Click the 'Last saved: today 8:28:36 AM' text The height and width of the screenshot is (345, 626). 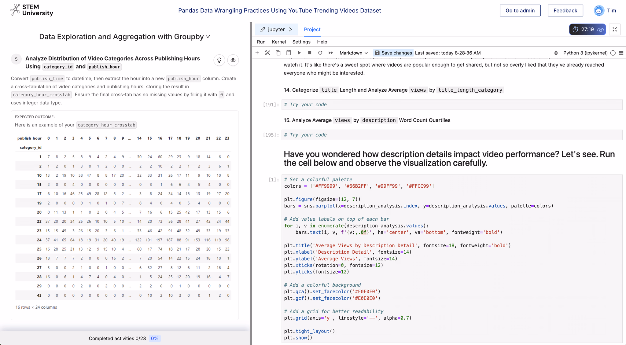[448, 53]
